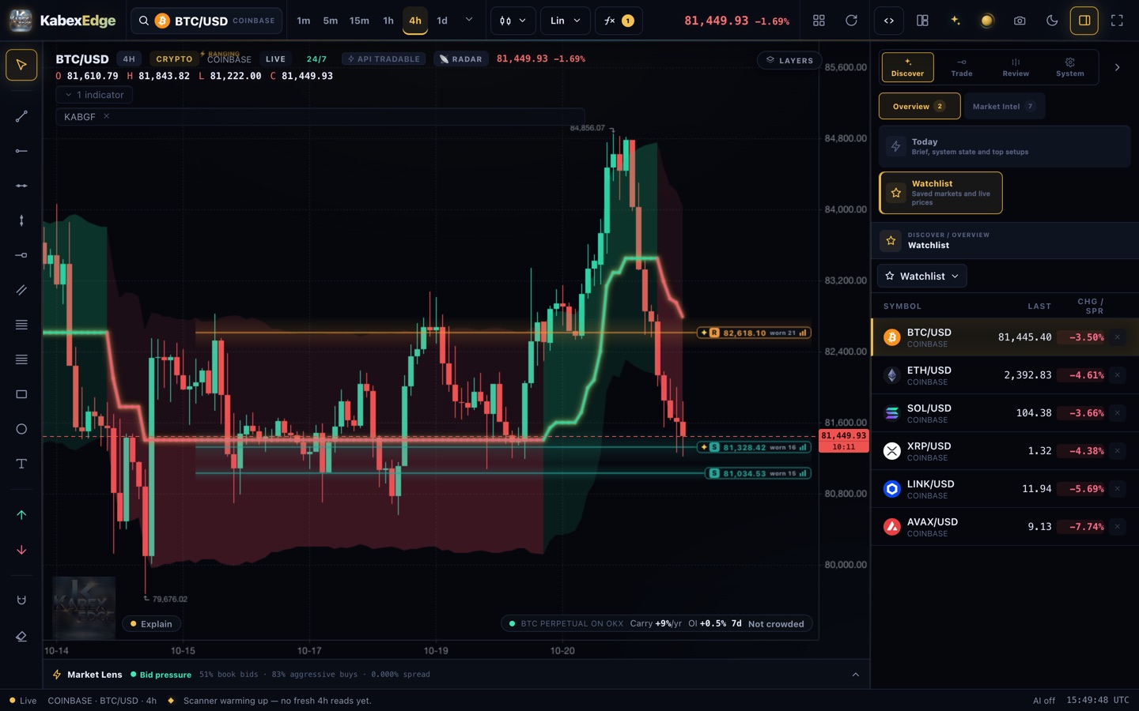Place a red down-arrow marker

click(x=21, y=550)
